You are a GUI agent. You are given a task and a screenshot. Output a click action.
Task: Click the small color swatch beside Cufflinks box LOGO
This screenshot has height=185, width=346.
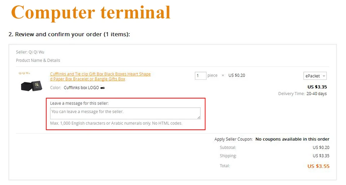(x=103, y=88)
